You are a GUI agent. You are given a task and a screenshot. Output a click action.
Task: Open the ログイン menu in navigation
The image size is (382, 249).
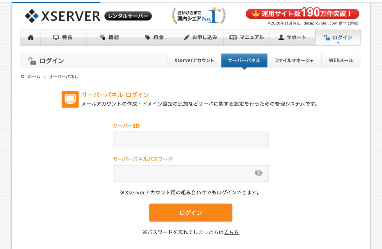tap(338, 38)
